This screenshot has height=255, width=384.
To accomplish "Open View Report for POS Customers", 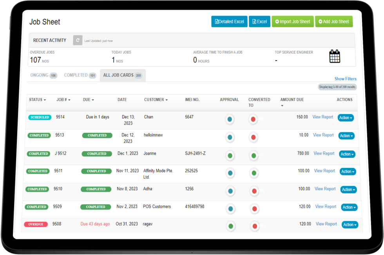I will [x=326, y=207].
